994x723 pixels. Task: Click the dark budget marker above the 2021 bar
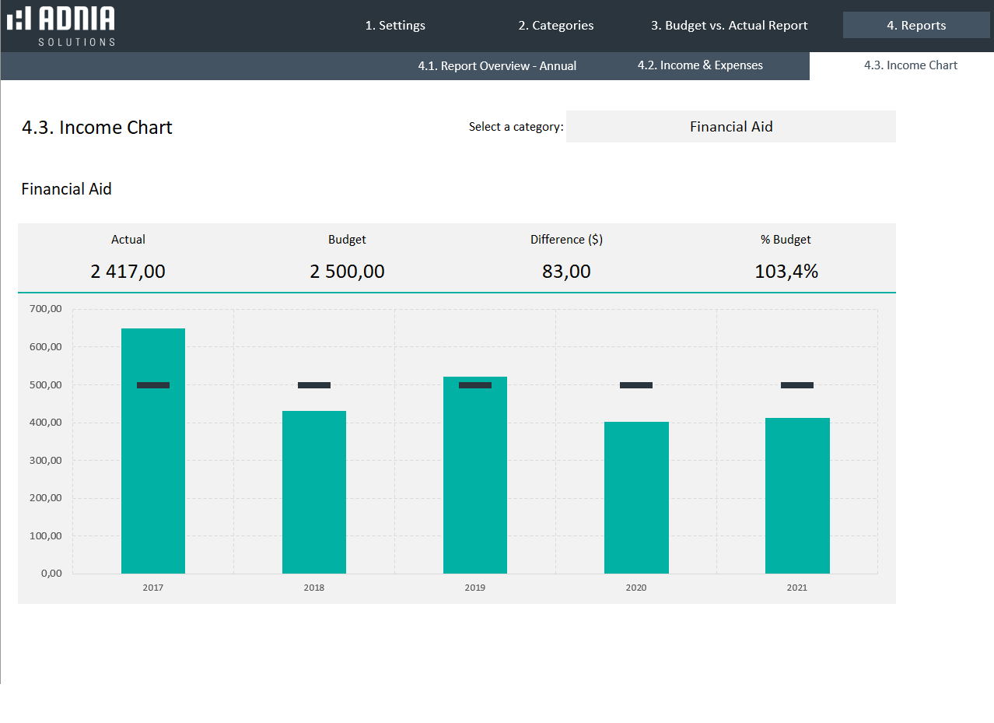(x=797, y=385)
